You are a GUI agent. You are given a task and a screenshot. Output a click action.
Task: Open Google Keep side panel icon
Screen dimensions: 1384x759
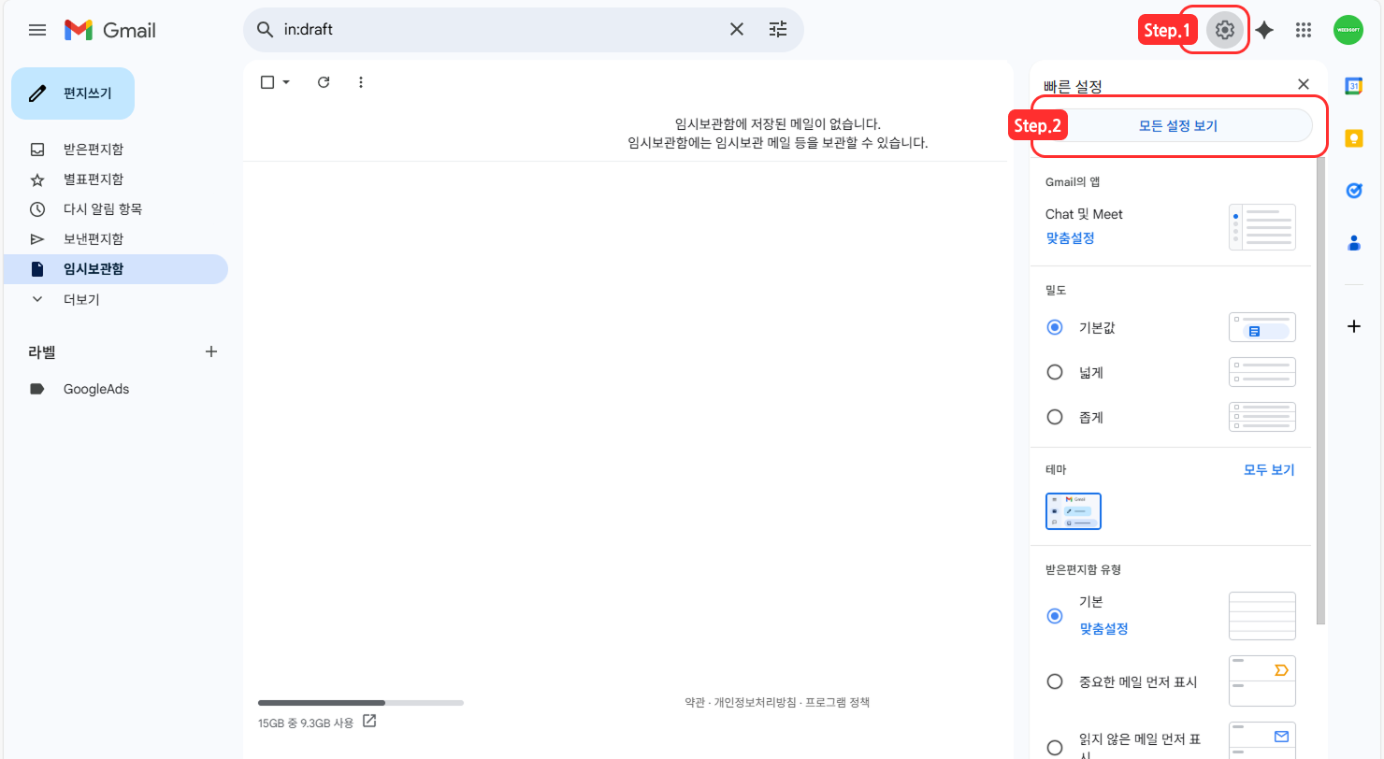click(1353, 138)
